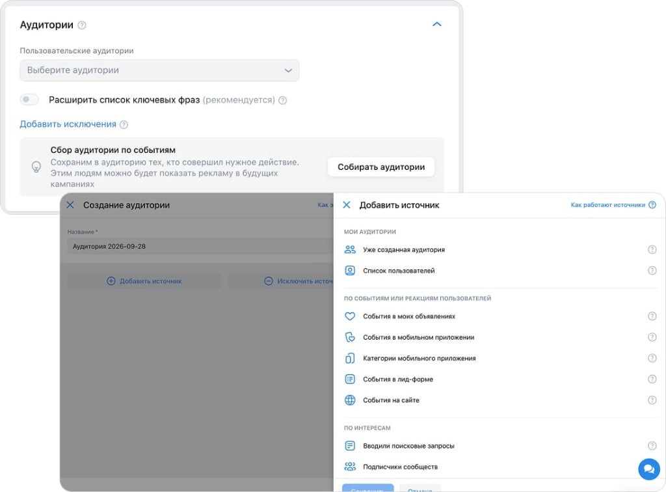Viewport: 666px width, 492px height.
Task: Open the Выберите аудитории dropdown
Action: [159, 70]
